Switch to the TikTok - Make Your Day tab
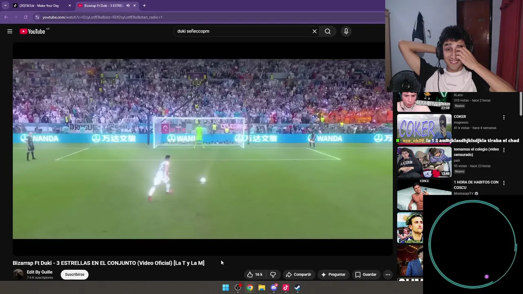523x294 pixels. (x=39, y=6)
